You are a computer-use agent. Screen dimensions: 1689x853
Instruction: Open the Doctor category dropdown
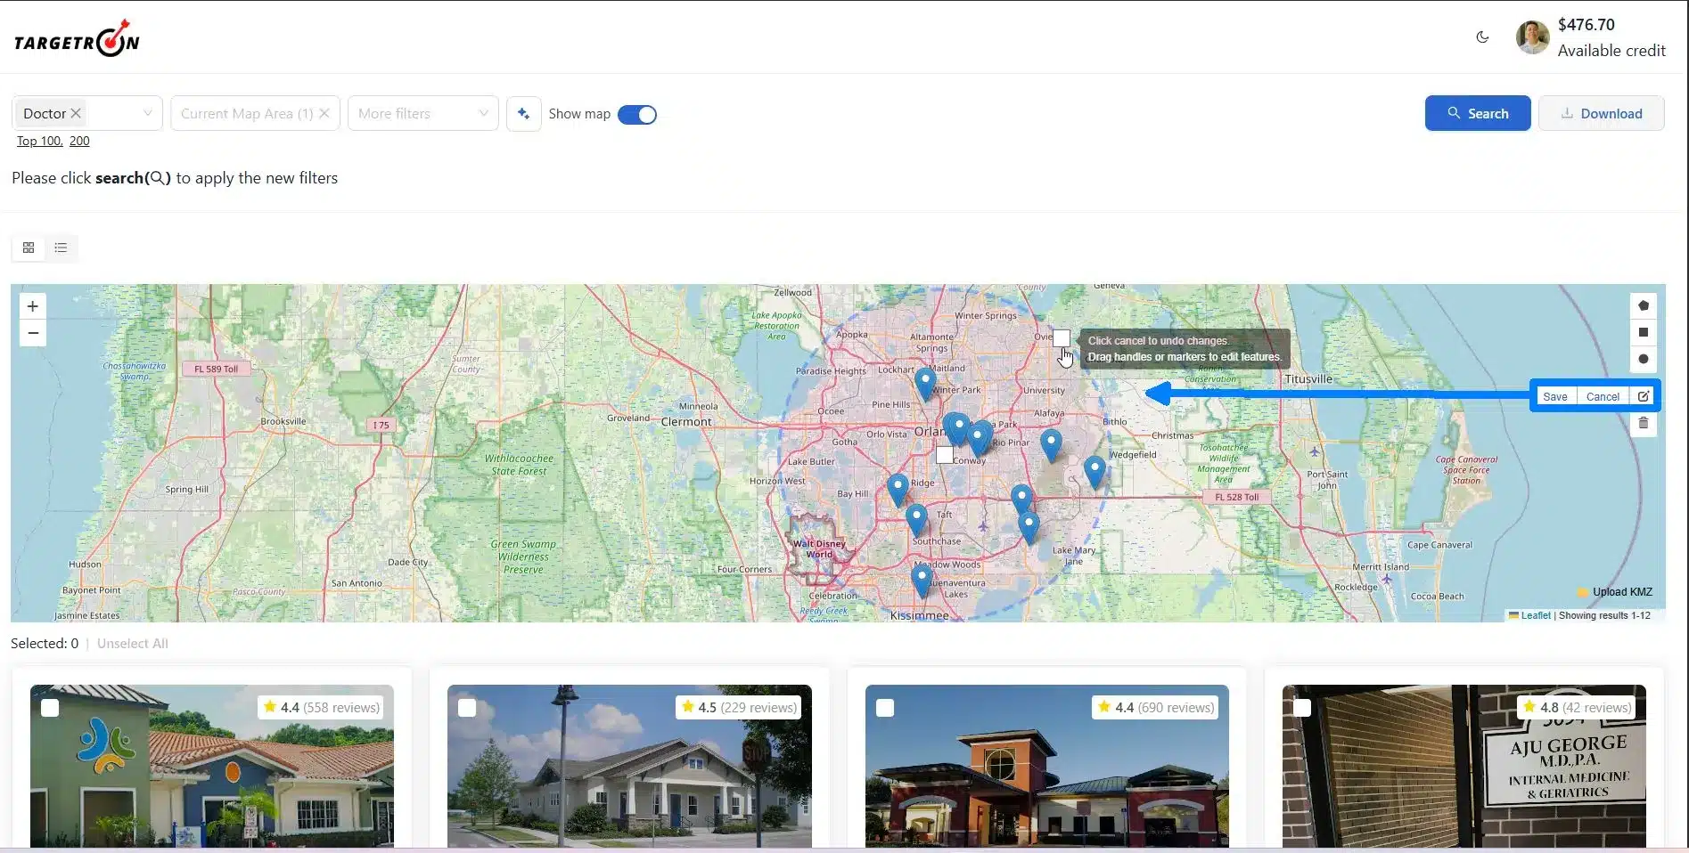point(147,113)
